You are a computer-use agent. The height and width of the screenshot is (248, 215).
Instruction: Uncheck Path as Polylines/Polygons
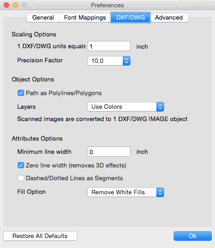tap(21, 93)
